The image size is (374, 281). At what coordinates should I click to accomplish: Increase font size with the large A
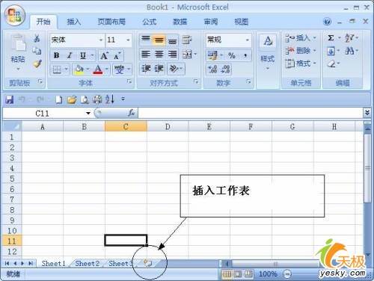[x=104, y=55]
